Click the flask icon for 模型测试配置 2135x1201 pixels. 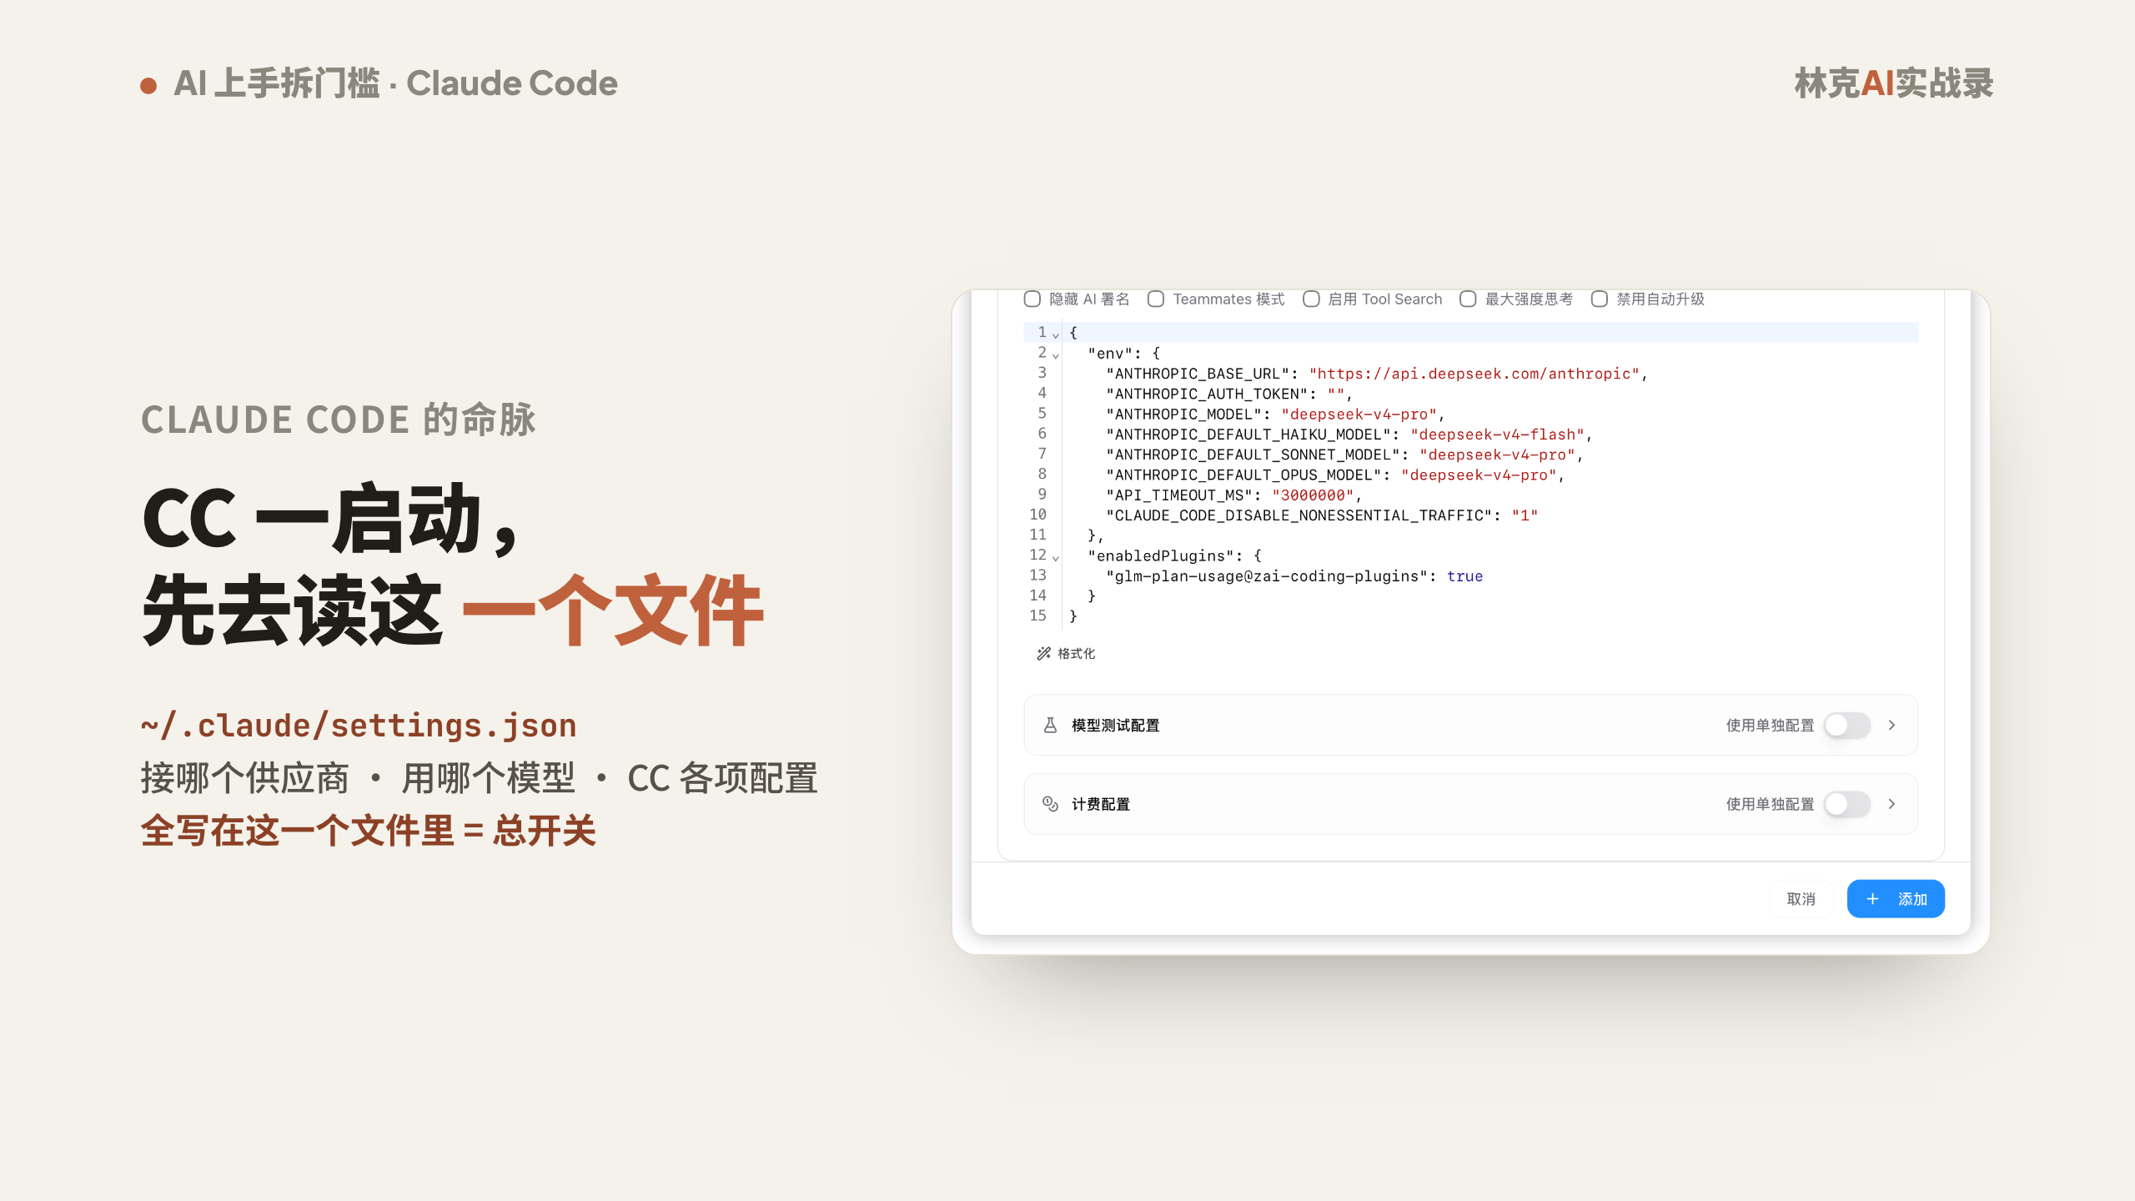click(x=1051, y=726)
